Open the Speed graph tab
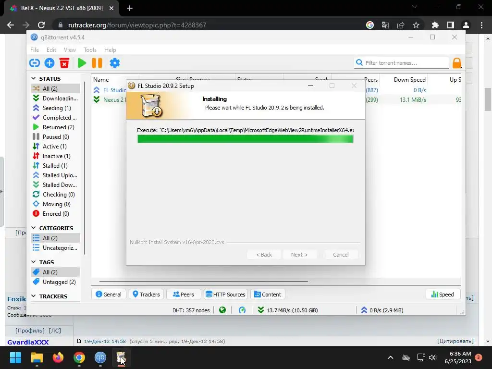The image size is (492, 369). pyautogui.click(x=443, y=295)
